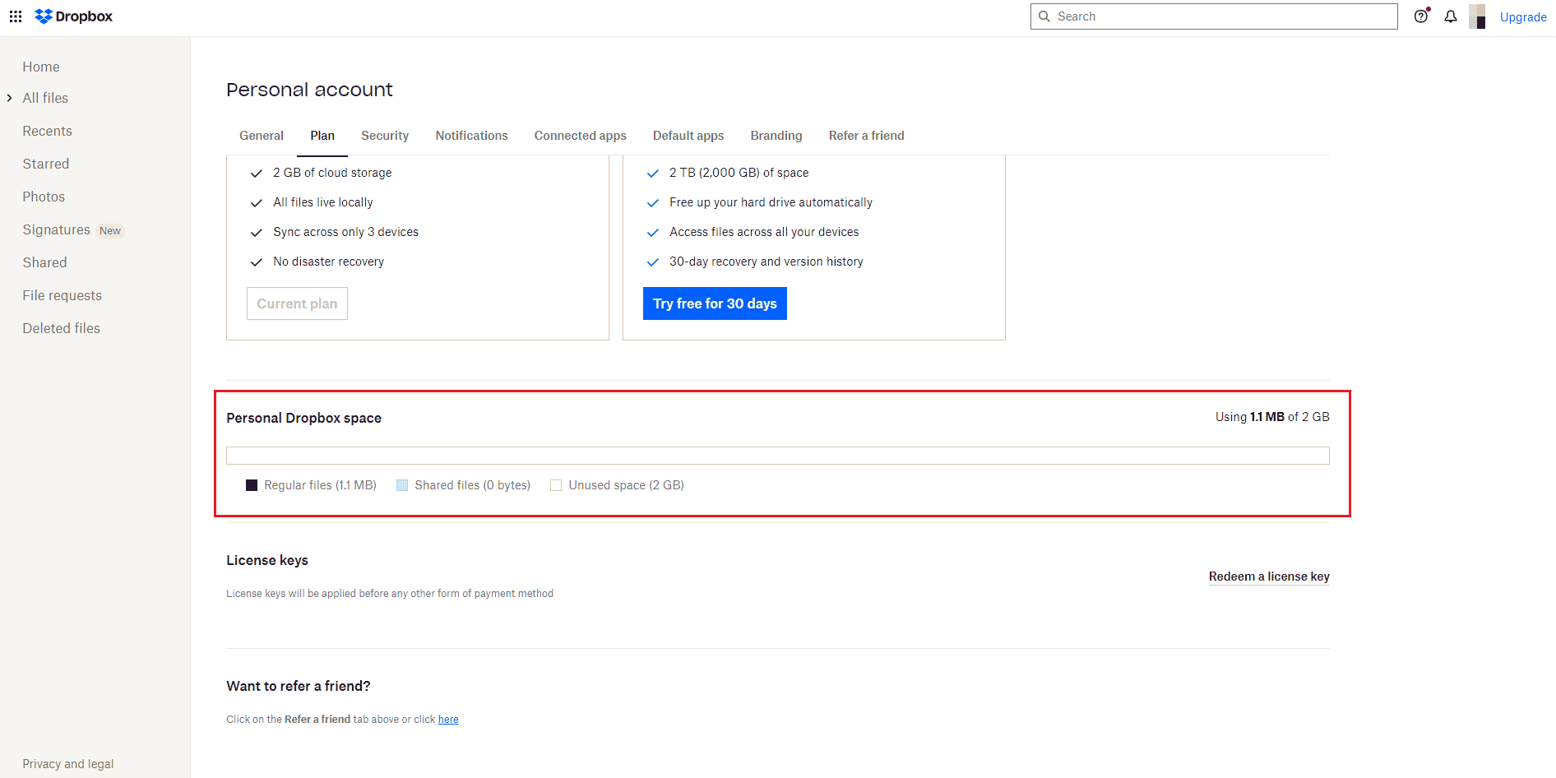Click 'Regular files (1.1 MB)' legend label
This screenshot has height=778, width=1556.
[320, 485]
